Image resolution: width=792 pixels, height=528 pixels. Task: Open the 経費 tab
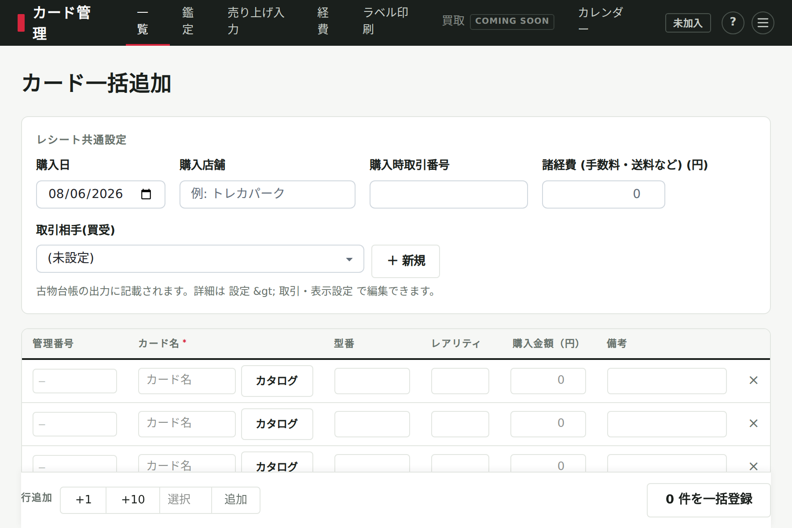(x=323, y=21)
